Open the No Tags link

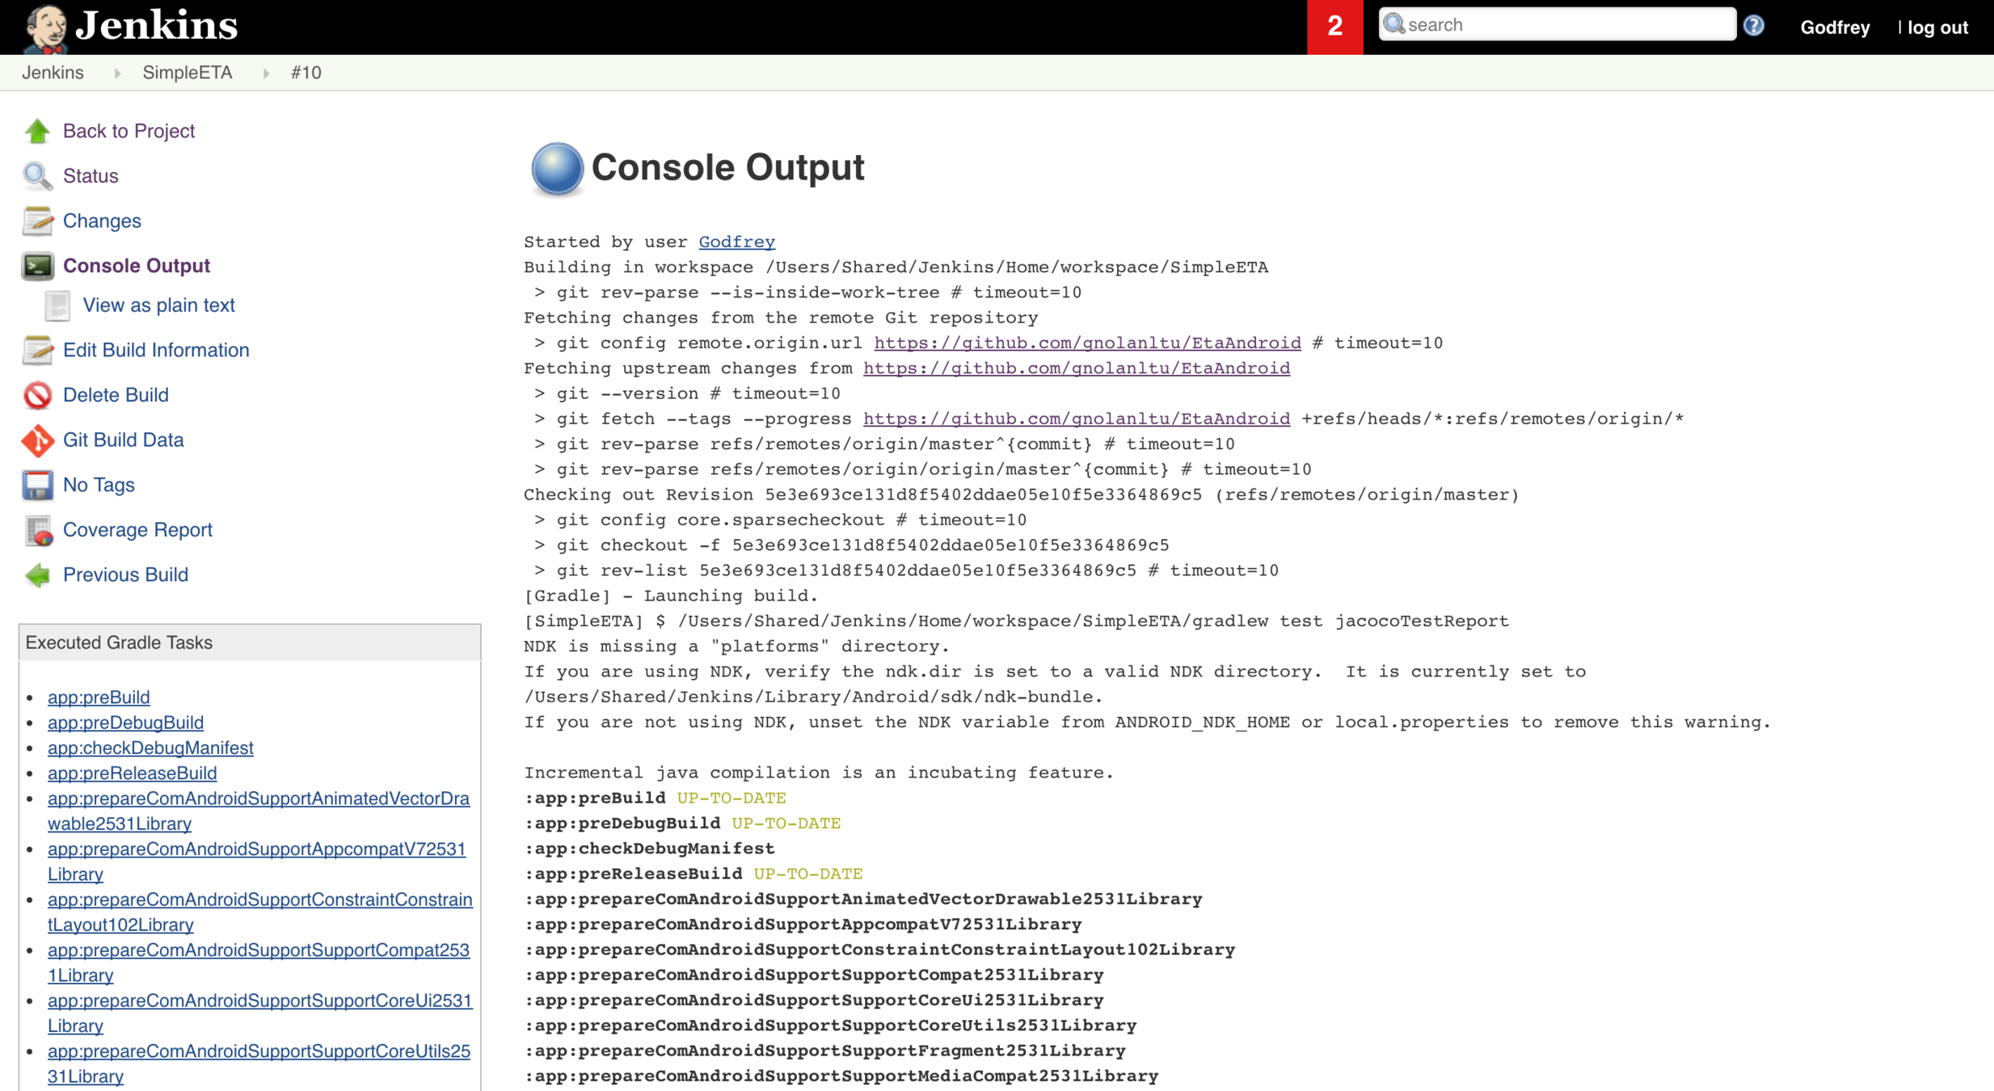[x=99, y=485]
